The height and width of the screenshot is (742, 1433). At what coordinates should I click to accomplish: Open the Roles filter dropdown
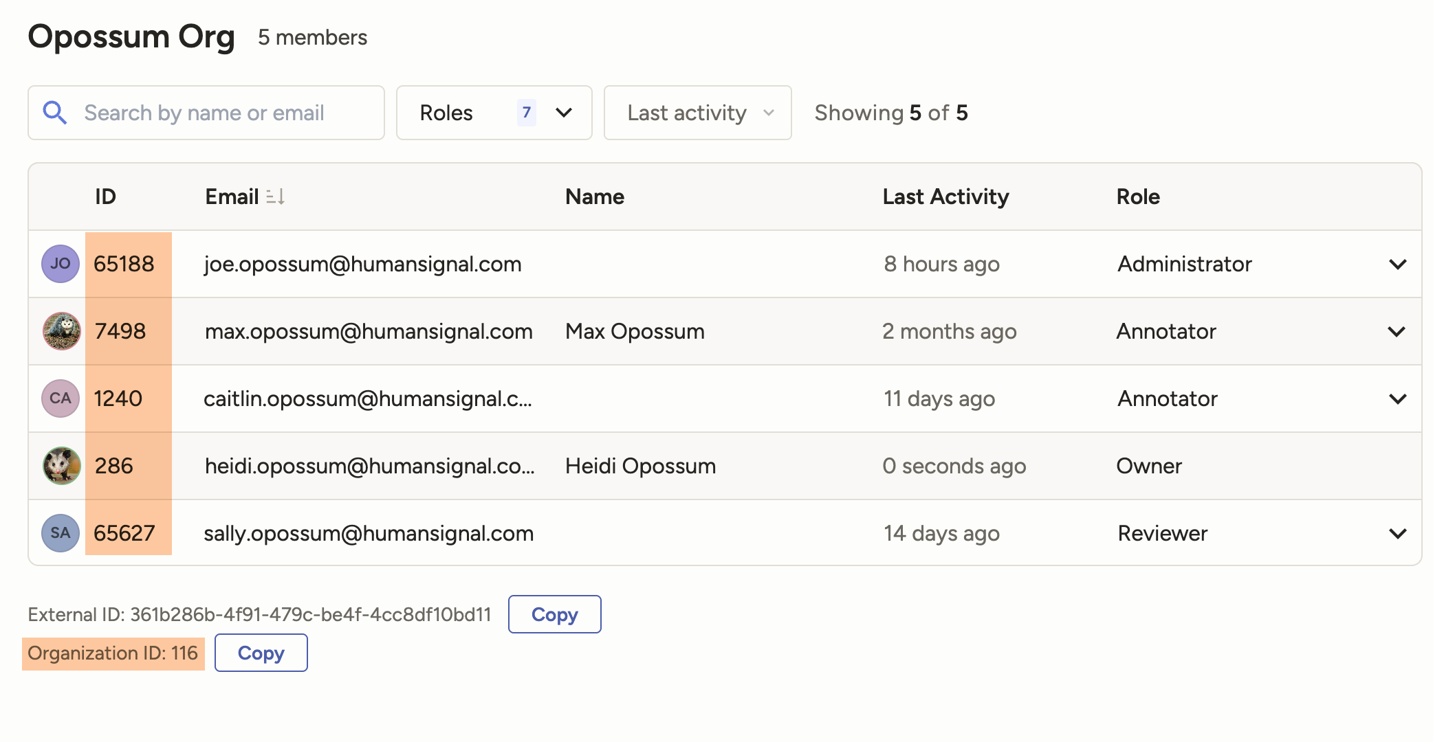(563, 113)
